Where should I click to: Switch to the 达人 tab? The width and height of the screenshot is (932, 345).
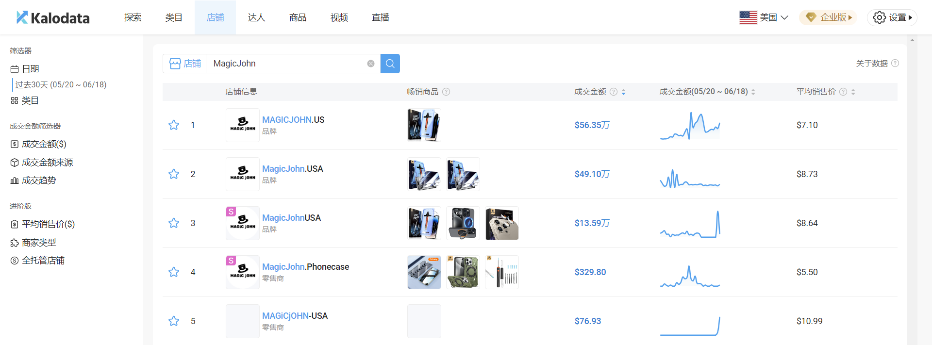point(256,17)
